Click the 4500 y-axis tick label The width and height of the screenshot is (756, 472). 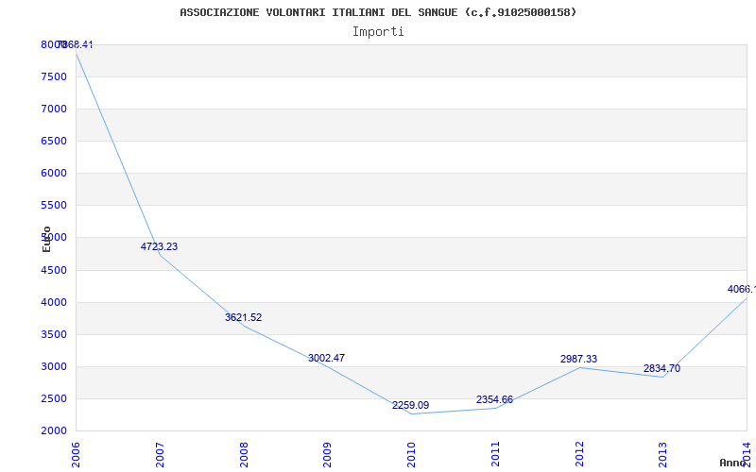[54, 270]
